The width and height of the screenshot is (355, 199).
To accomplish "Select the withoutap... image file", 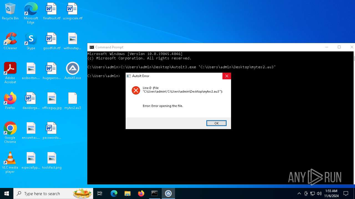I will [x=72, y=41].
